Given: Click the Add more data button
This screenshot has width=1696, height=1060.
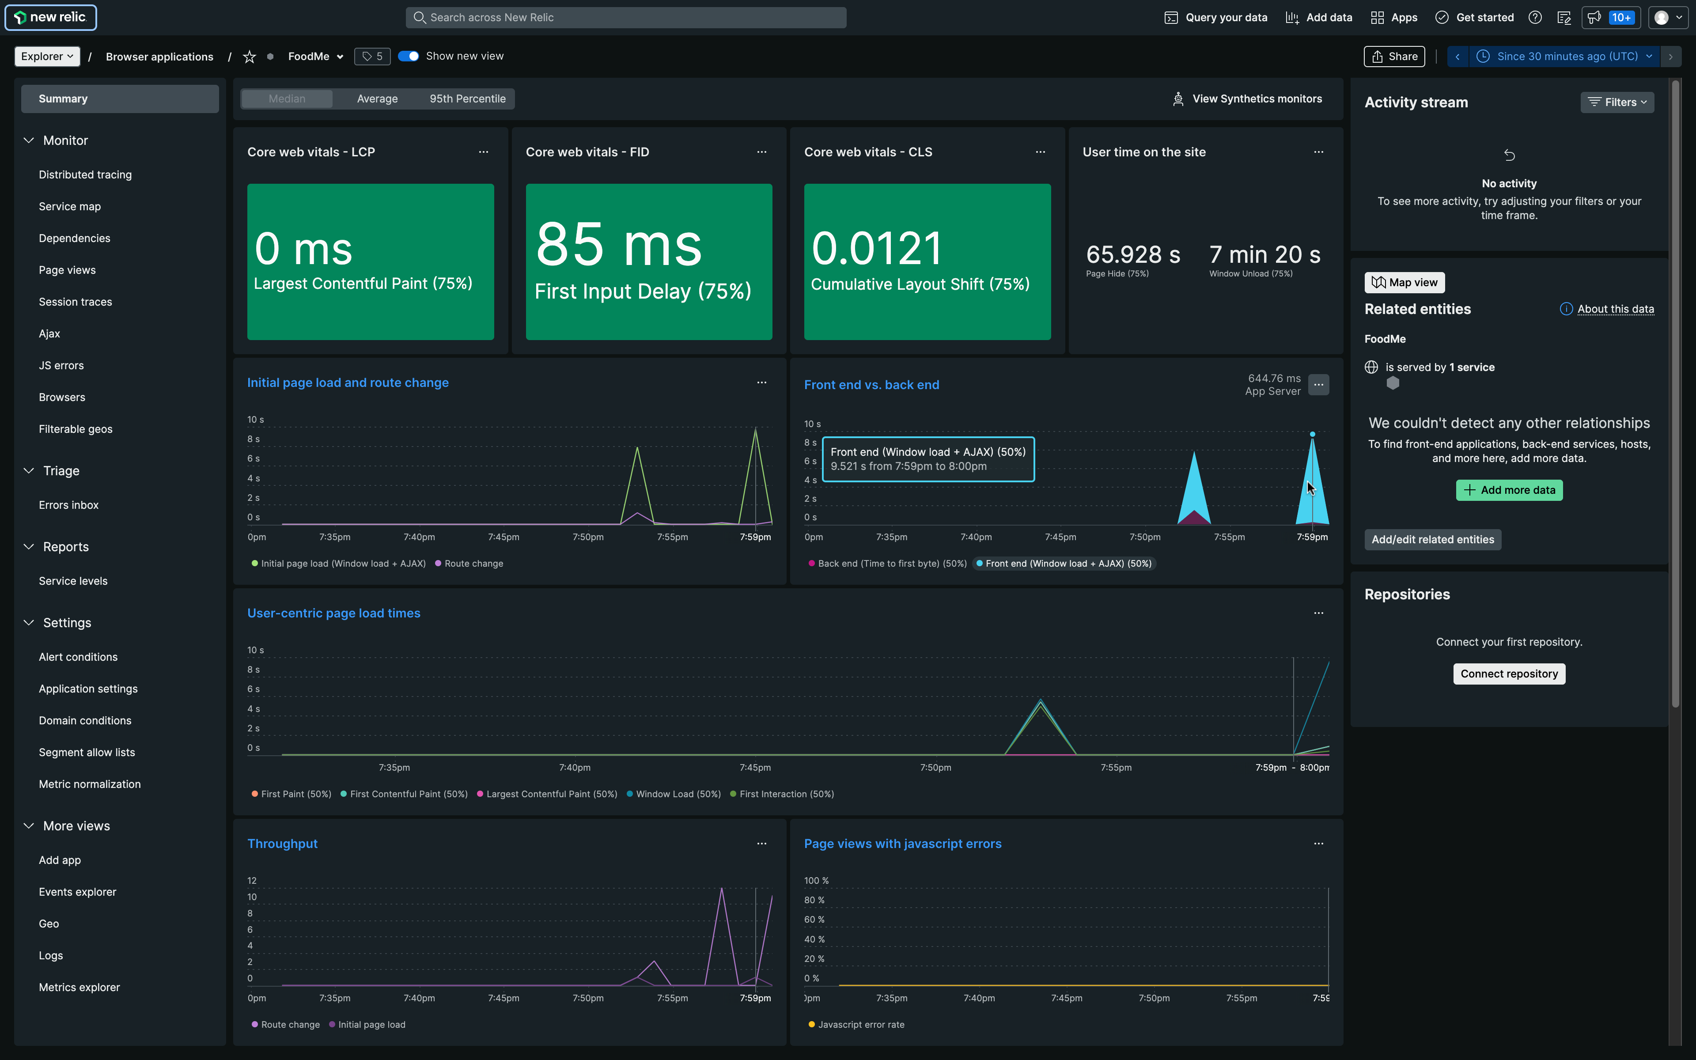Looking at the screenshot, I should pyautogui.click(x=1509, y=490).
